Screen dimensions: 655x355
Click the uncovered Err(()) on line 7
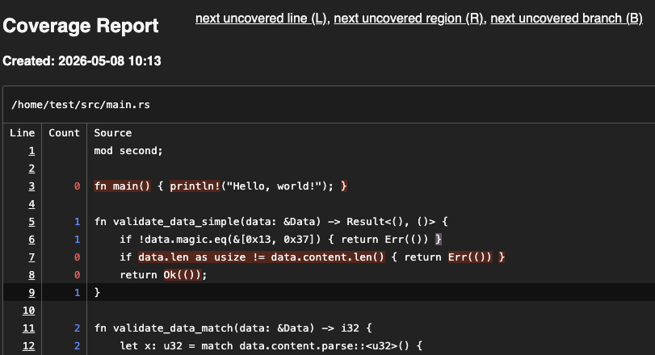click(x=470, y=257)
